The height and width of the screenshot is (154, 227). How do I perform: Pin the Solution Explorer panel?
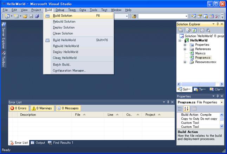coord(218,24)
